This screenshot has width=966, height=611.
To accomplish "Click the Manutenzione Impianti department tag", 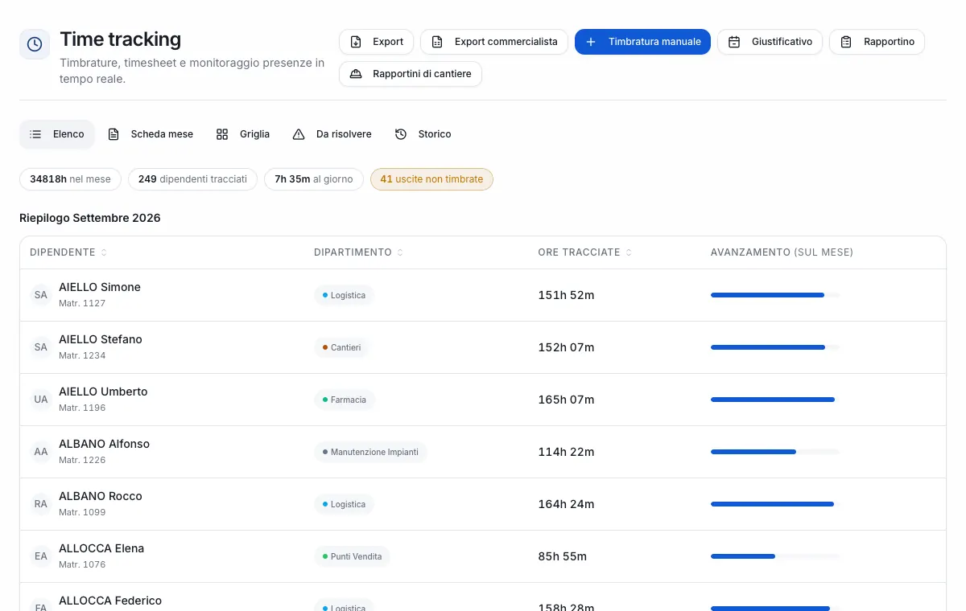I will pyautogui.click(x=370, y=452).
